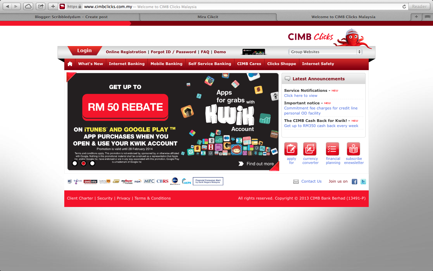Open the iCloud tabs button
Viewport: 433px width, 271px height.
tap(28, 6)
